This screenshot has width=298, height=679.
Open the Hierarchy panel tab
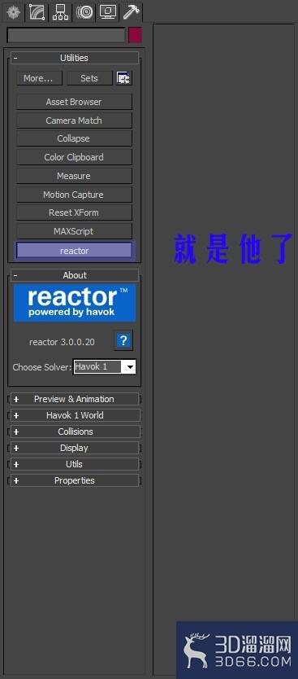pyautogui.click(x=60, y=12)
